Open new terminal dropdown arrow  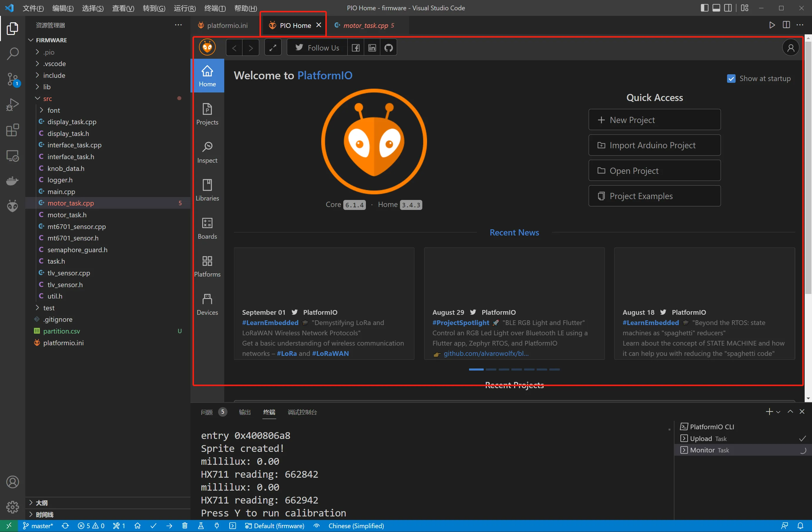778,412
